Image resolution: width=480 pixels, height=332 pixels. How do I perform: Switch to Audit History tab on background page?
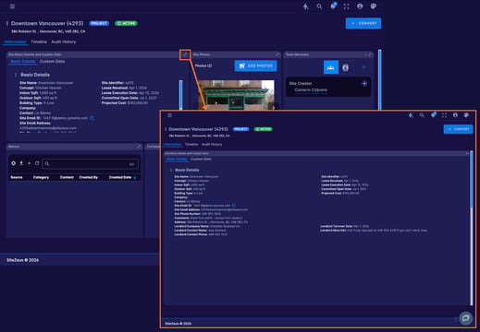pyautogui.click(x=64, y=41)
